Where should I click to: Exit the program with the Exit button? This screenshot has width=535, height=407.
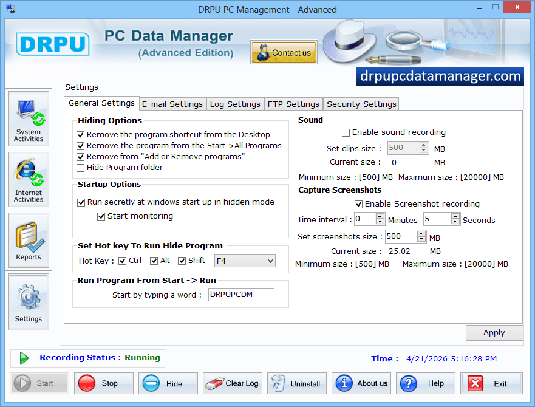point(491,383)
